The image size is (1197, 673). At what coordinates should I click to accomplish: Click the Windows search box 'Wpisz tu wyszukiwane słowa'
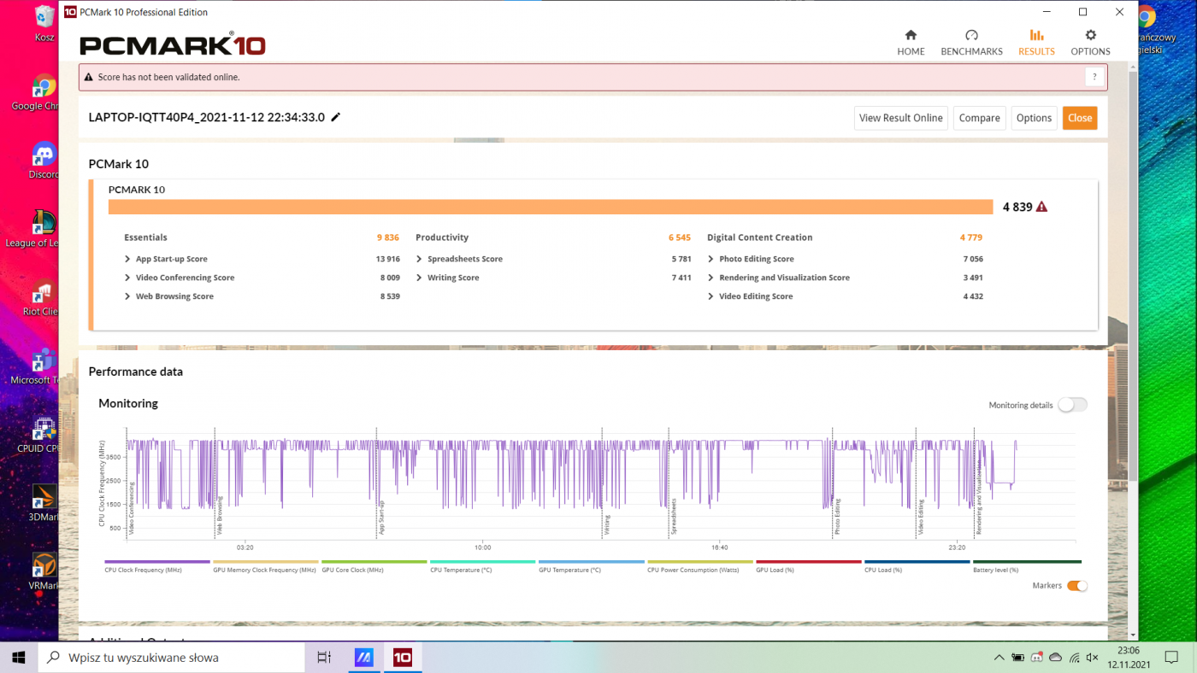pos(172,658)
